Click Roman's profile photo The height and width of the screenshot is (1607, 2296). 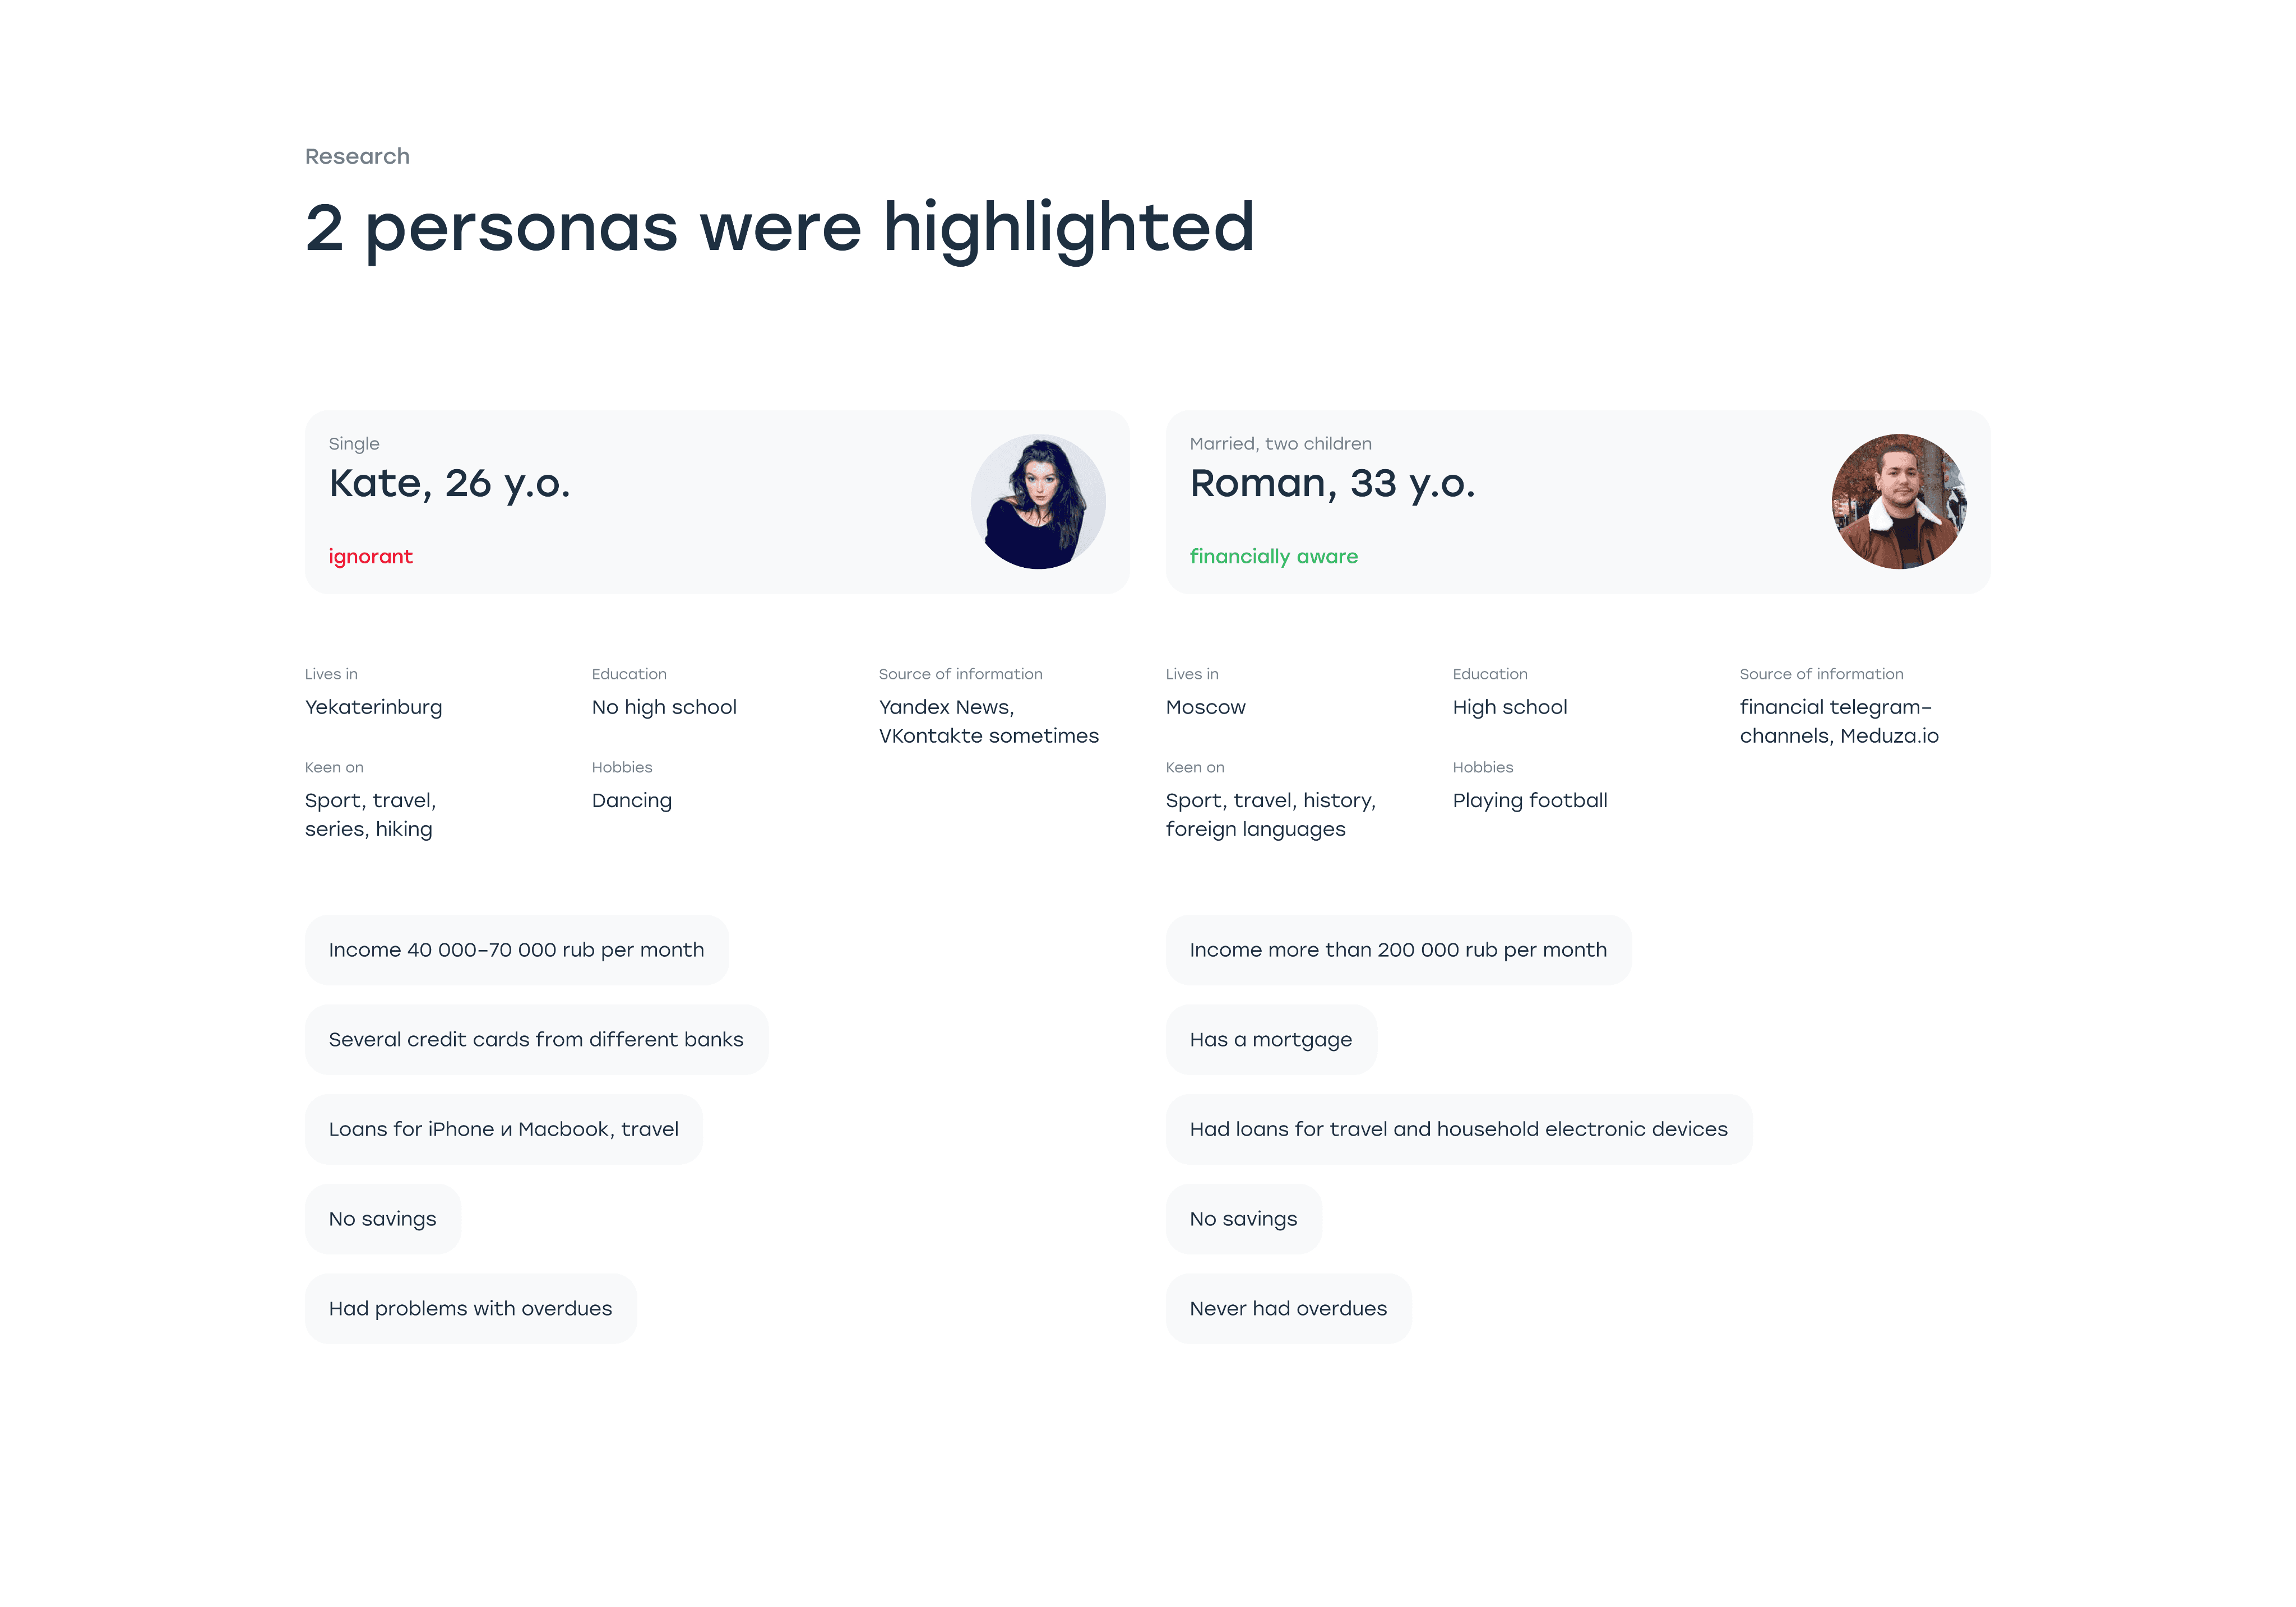coord(1899,502)
